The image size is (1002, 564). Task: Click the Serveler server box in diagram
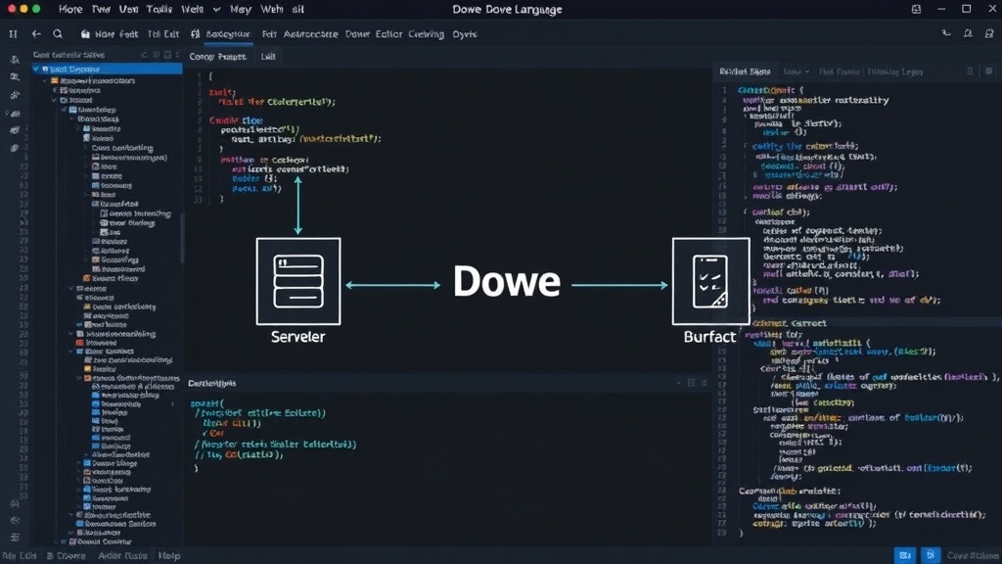298,281
